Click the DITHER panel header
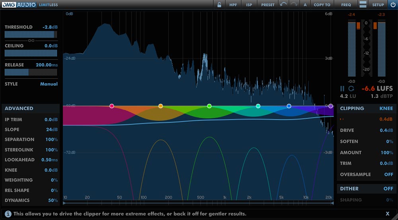The width and height of the screenshot is (398, 220). pos(349,189)
